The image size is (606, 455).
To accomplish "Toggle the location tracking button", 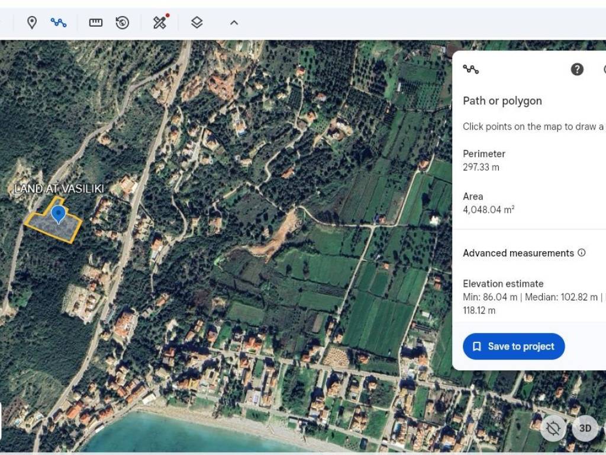I will click(x=553, y=428).
